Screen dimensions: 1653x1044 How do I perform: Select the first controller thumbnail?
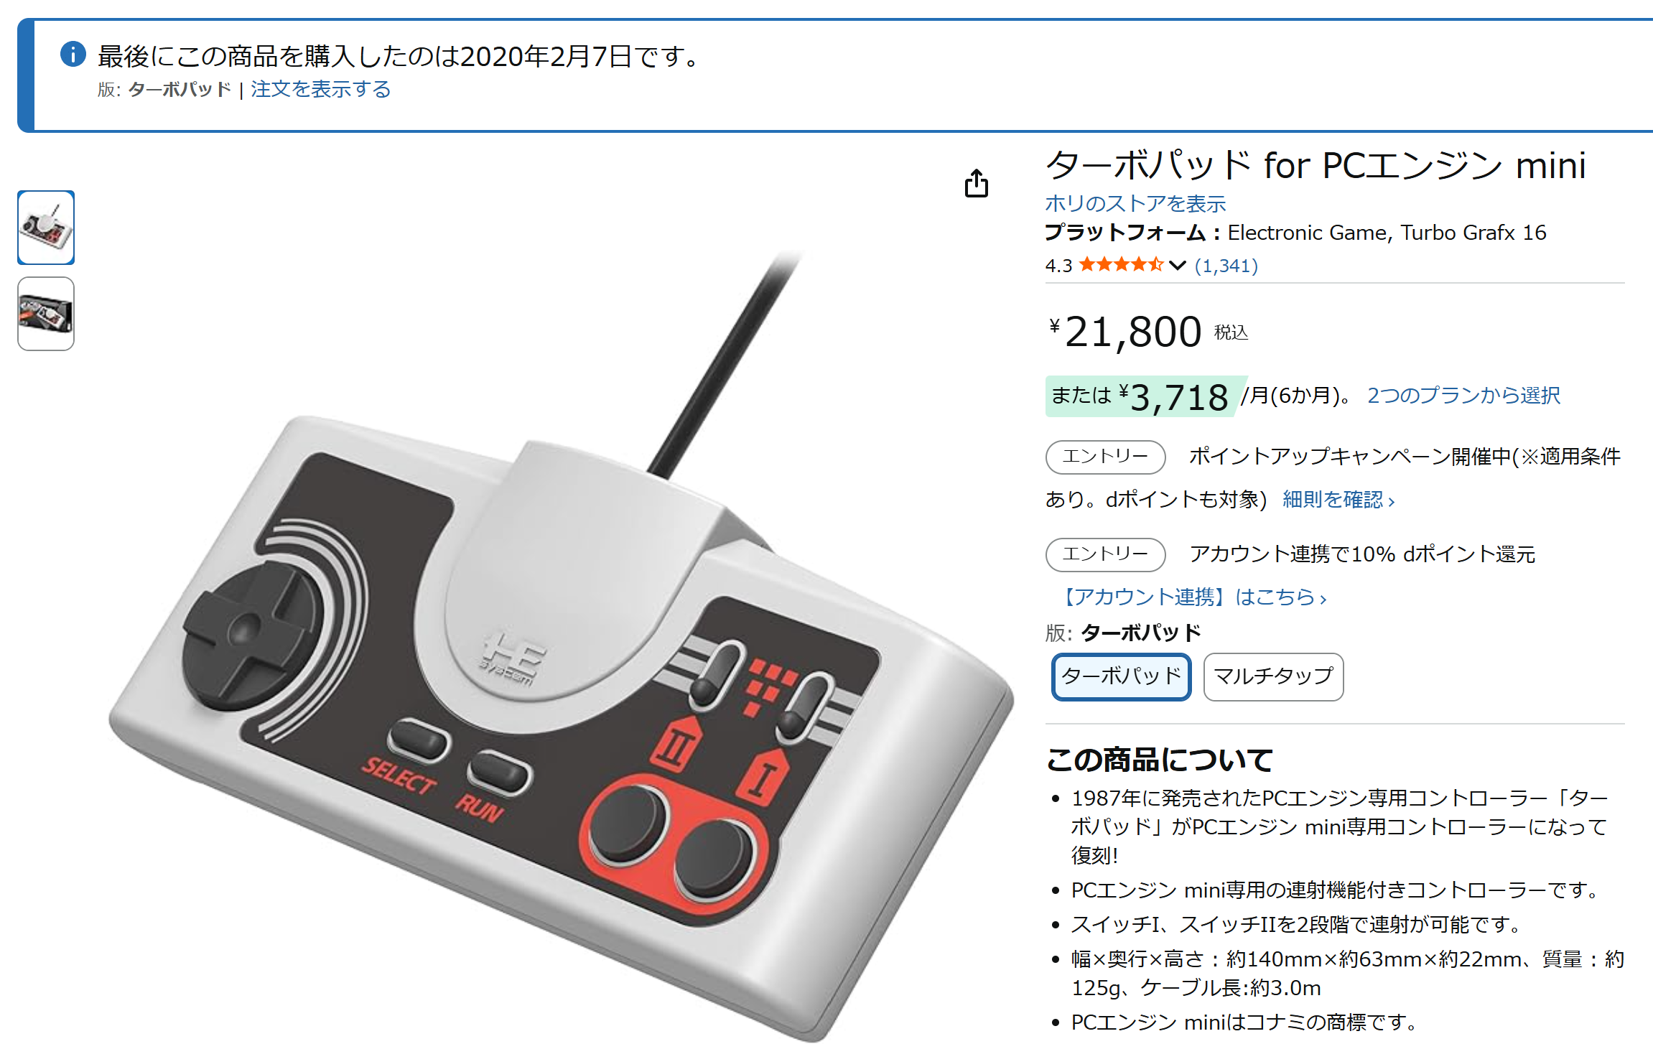(46, 228)
